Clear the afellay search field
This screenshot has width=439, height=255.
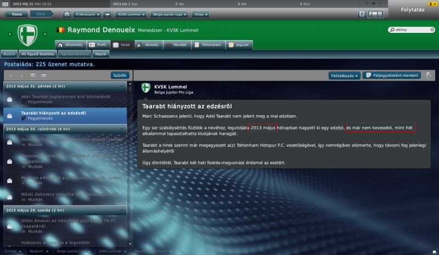(432, 30)
